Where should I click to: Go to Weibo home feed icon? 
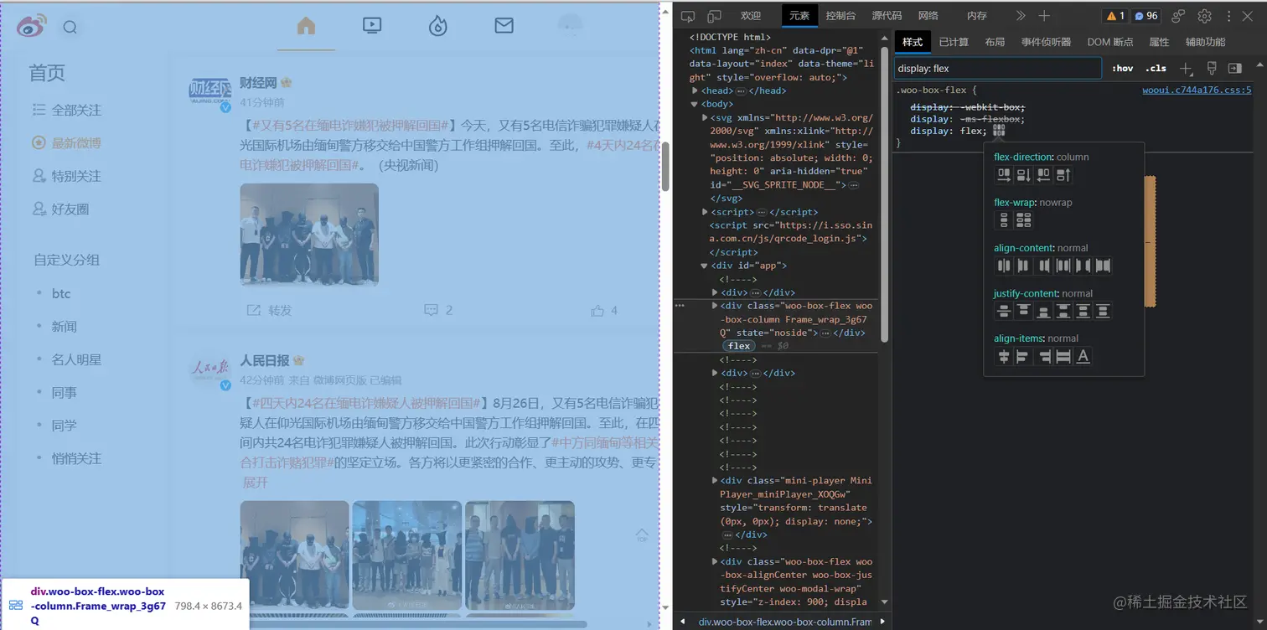point(306,25)
